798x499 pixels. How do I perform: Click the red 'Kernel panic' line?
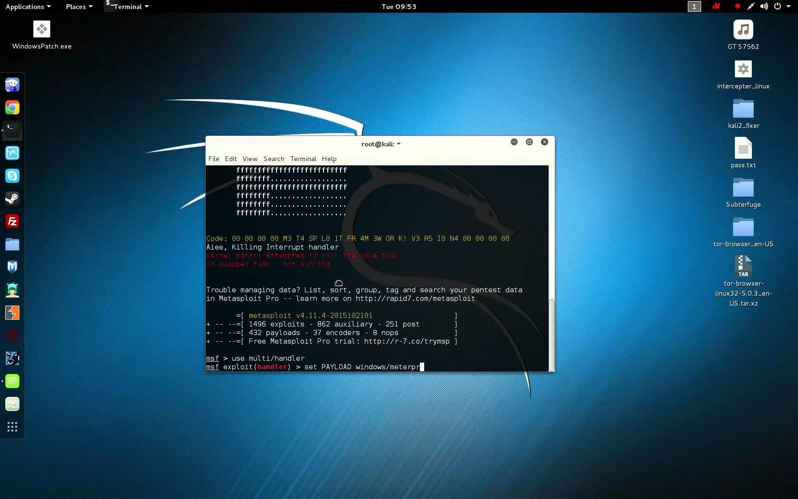pos(304,256)
